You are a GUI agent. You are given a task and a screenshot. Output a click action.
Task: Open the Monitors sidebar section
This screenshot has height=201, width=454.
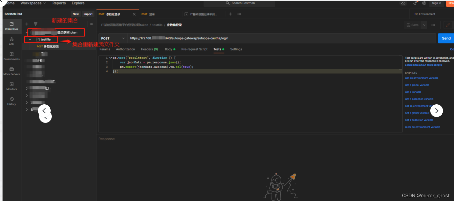click(12, 86)
